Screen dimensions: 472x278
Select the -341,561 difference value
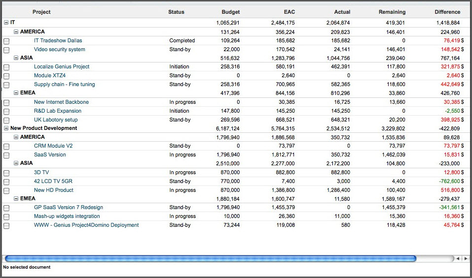(x=449, y=207)
